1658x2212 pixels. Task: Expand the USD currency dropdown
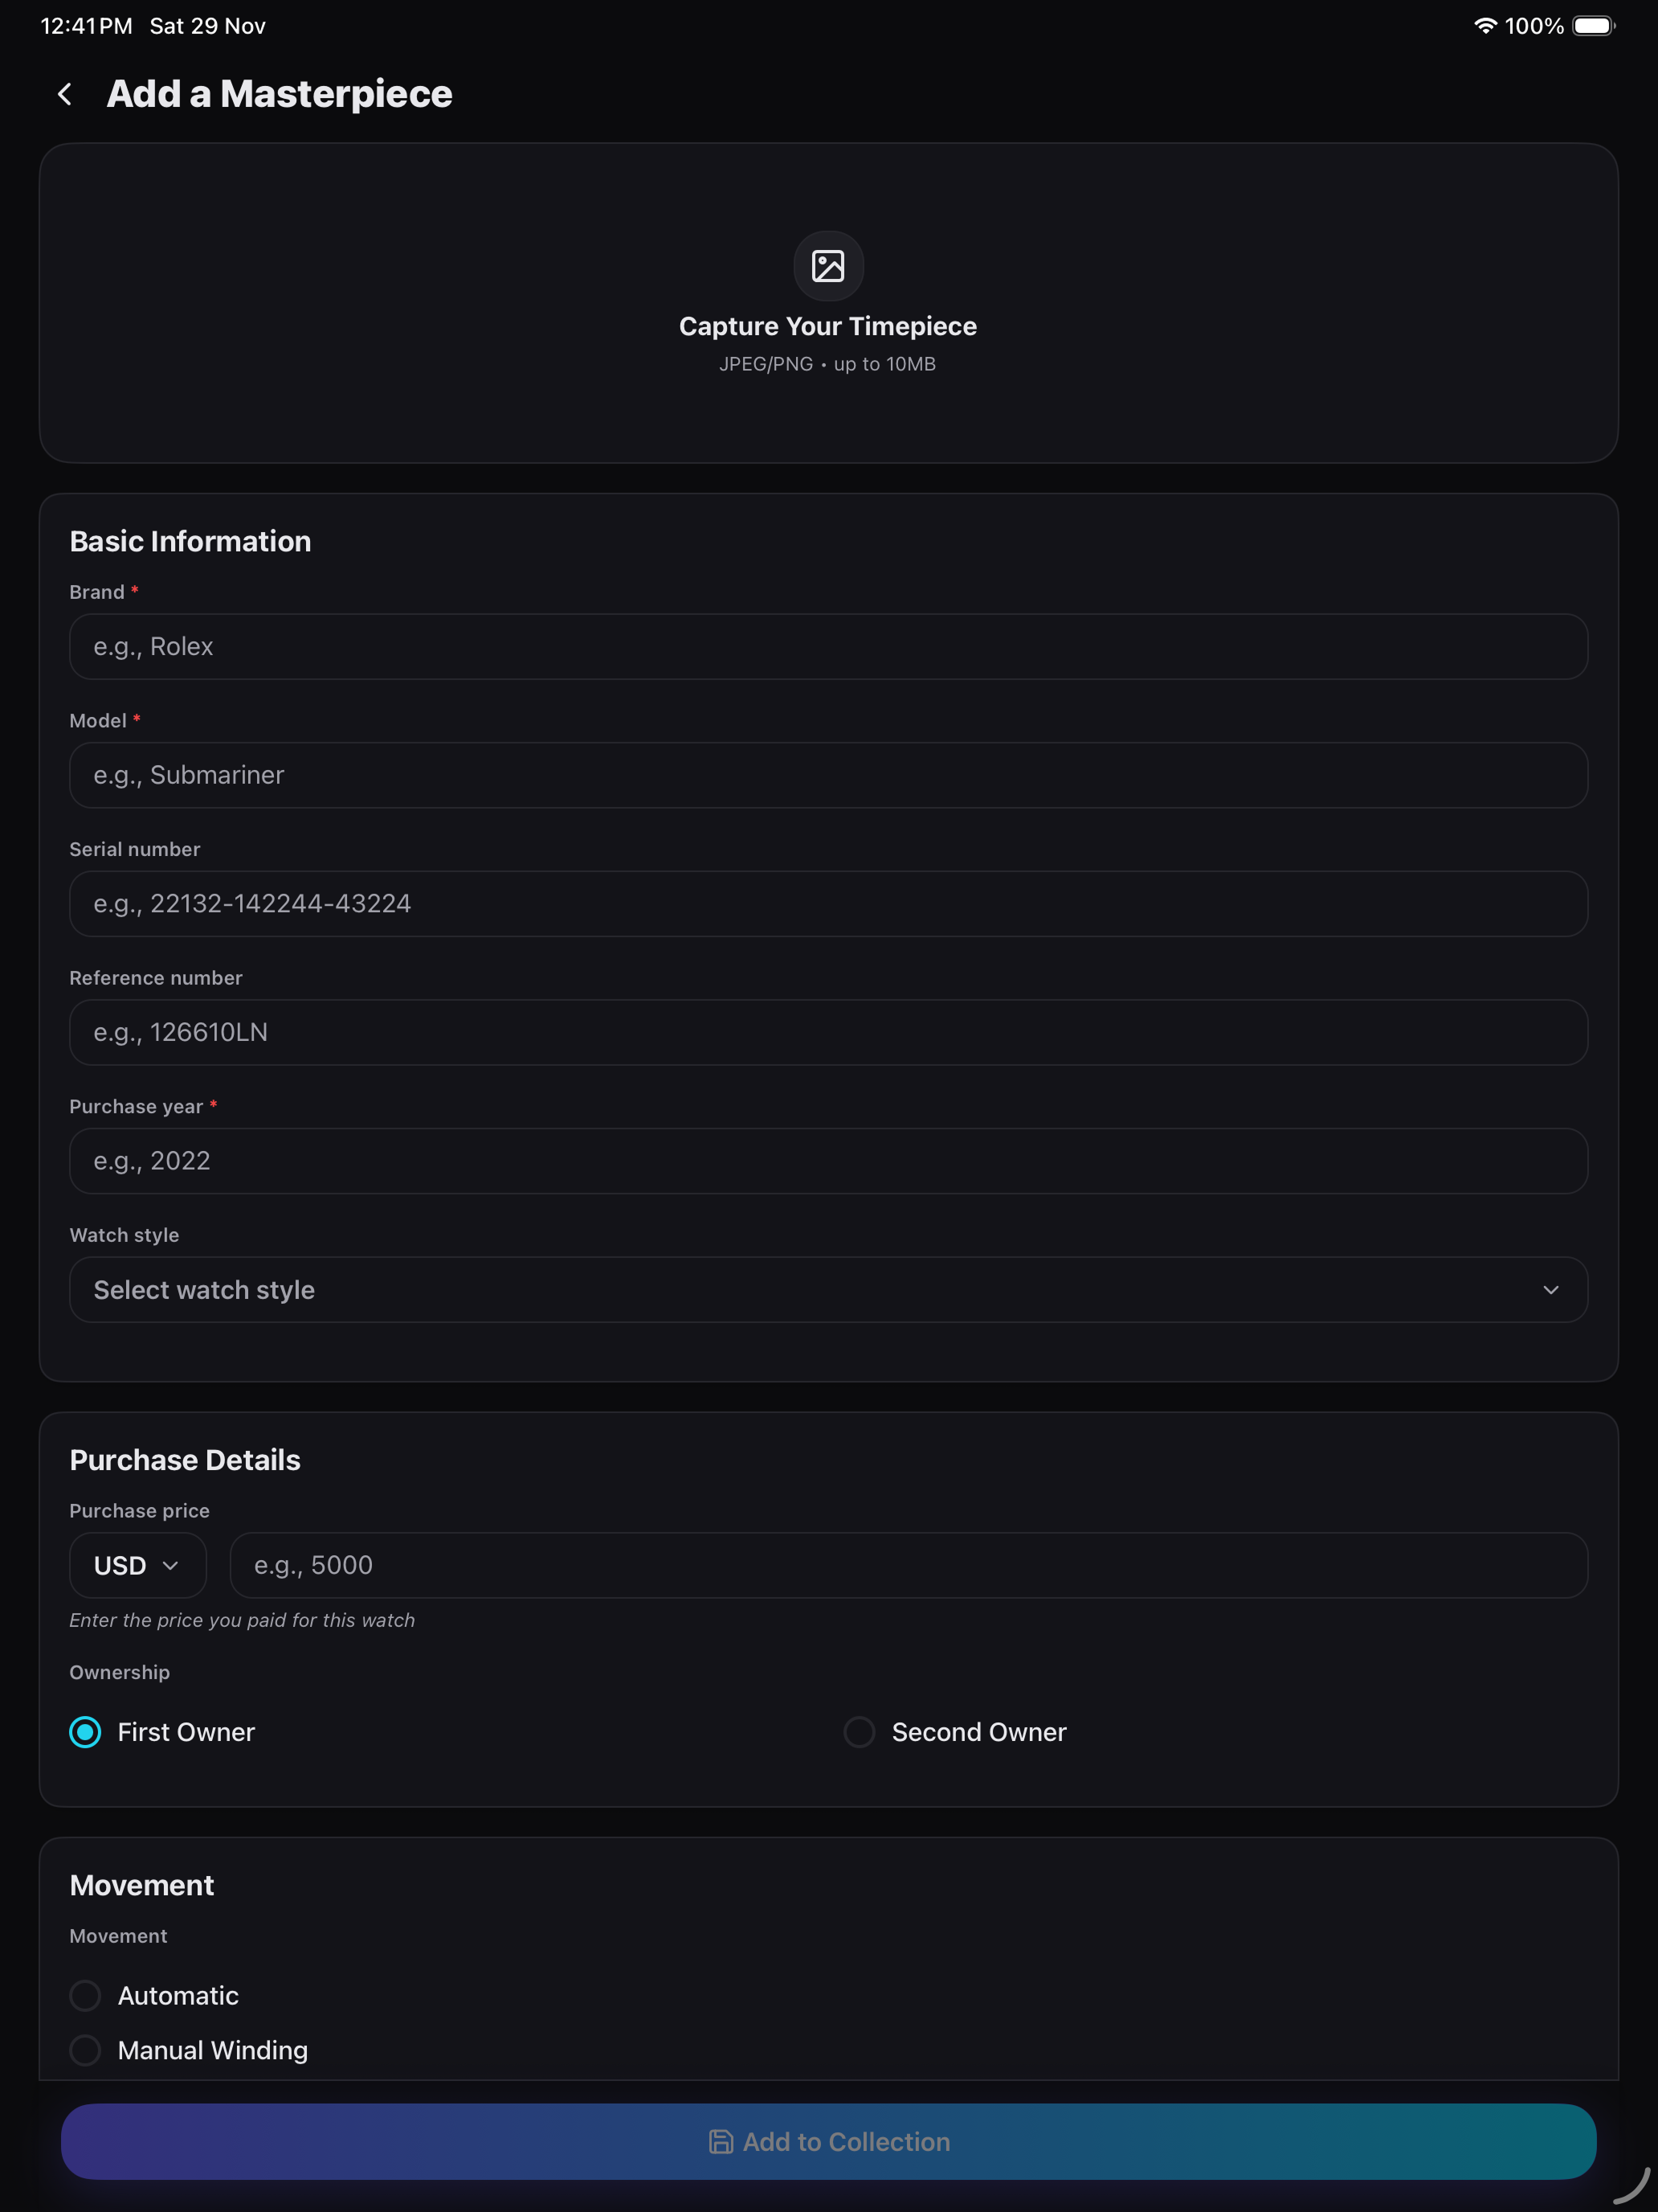[x=138, y=1565]
